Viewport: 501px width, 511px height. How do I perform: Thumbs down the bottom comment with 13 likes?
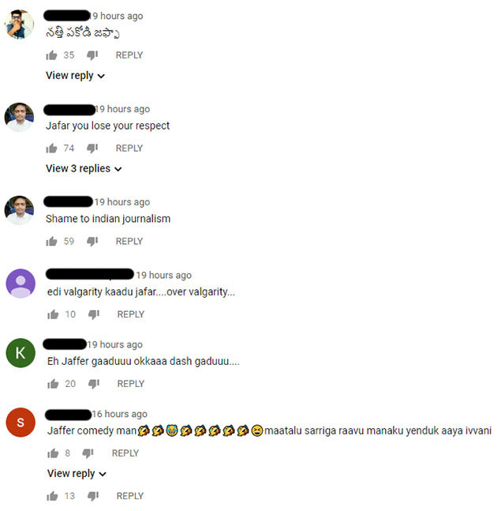[x=93, y=496]
